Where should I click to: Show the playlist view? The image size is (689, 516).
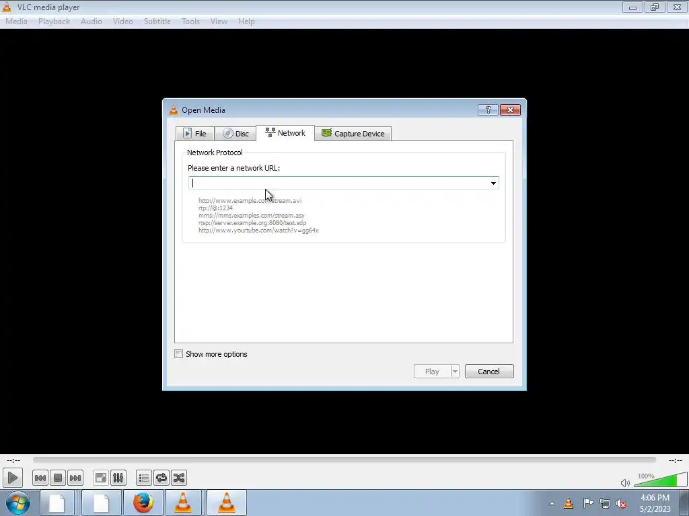(144, 478)
